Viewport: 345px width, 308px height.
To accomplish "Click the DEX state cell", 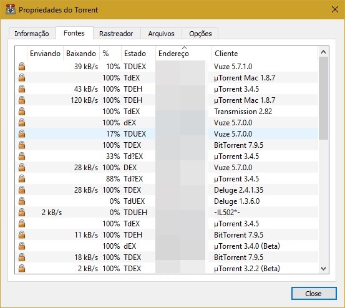I will 130,167.
